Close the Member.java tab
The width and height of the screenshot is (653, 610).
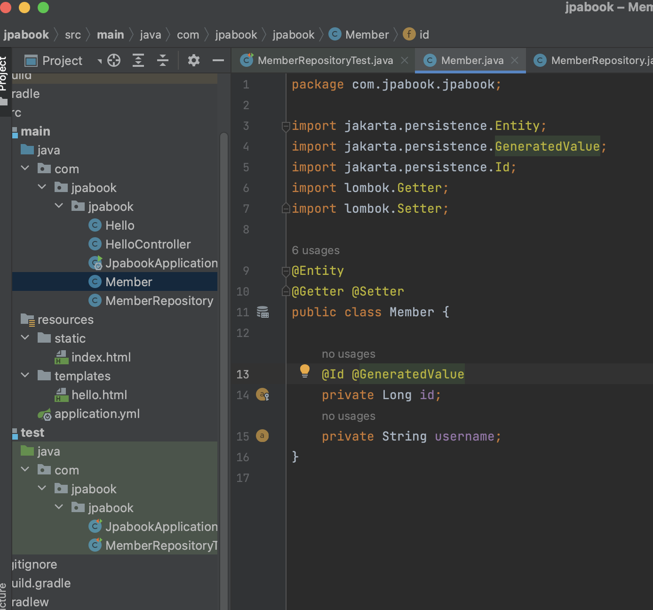tap(515, 60)
